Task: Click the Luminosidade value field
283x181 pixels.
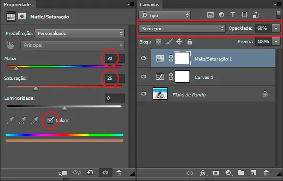Action: (115, 98)
